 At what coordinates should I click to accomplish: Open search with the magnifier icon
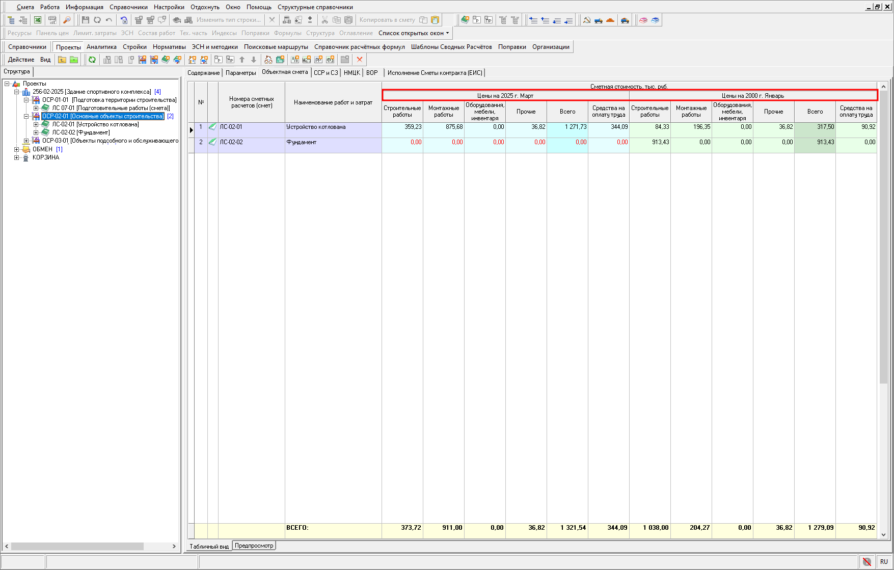click(x=67, y=20)
